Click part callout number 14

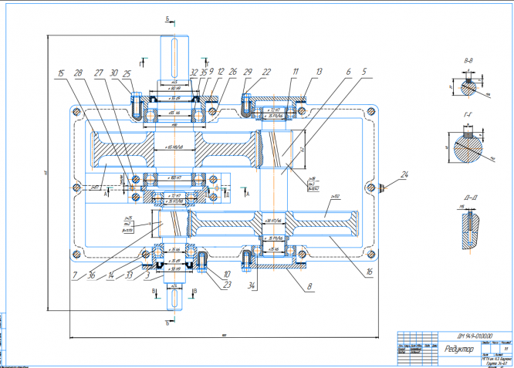point(111,275)
